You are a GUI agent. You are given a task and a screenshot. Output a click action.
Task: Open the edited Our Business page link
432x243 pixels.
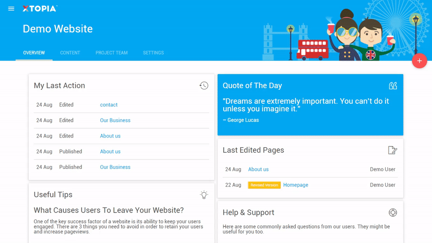115,120
